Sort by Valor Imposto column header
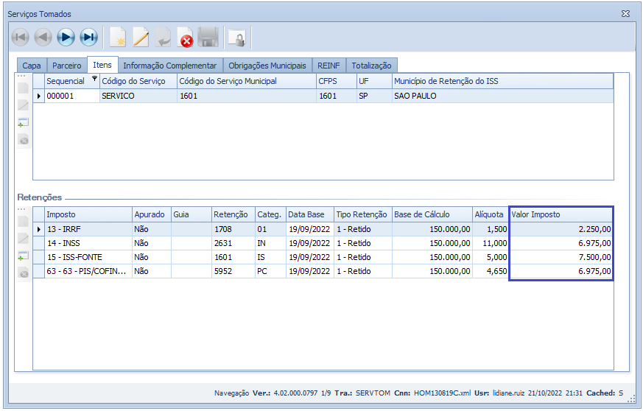 coord(561,214)
